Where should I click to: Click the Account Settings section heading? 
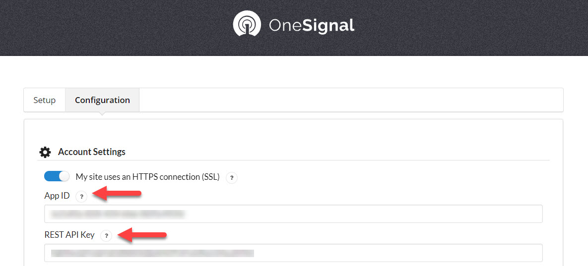click(x=91, y=152)
